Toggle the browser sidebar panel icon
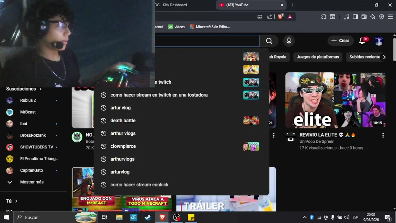The width and height of the screenshot is (396, 223). pyautogui.click(x=355, y=17)
